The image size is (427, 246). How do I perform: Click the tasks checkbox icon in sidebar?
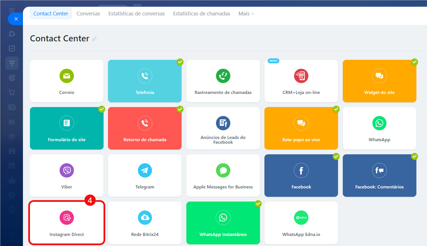pos(12,48)
